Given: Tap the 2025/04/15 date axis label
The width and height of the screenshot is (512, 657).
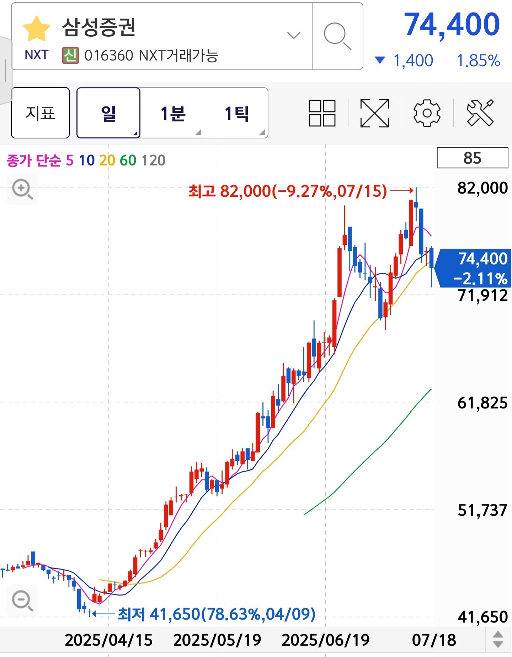Looking at the screenshot, I should point(108,640).
